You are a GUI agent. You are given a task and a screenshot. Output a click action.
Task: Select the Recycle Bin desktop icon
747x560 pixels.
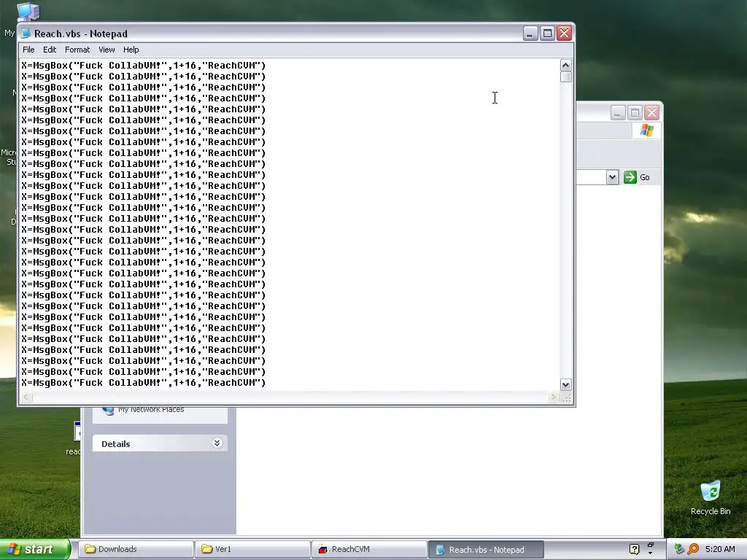pos(711,497)
